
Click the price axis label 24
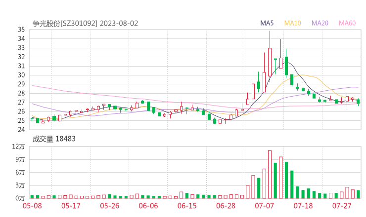tap(21, 129)
